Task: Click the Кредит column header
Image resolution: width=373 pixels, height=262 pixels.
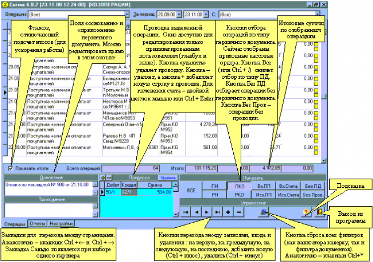Action: coord(129,185)
